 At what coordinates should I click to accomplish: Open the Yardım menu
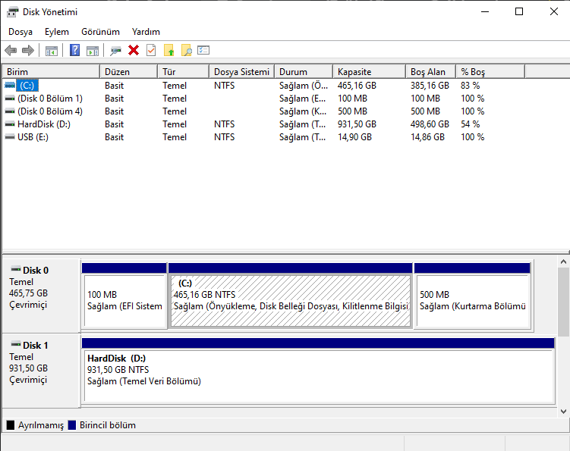146,32
